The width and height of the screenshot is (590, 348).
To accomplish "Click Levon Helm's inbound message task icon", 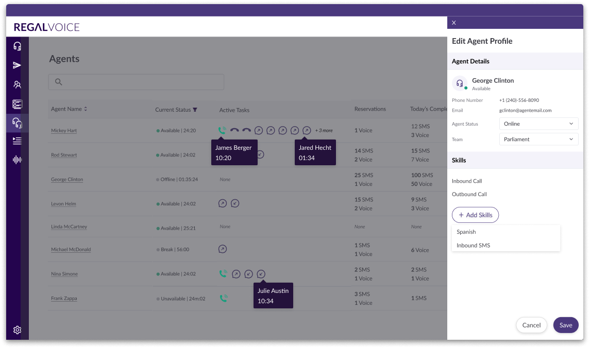I will (x=235, y=203).
